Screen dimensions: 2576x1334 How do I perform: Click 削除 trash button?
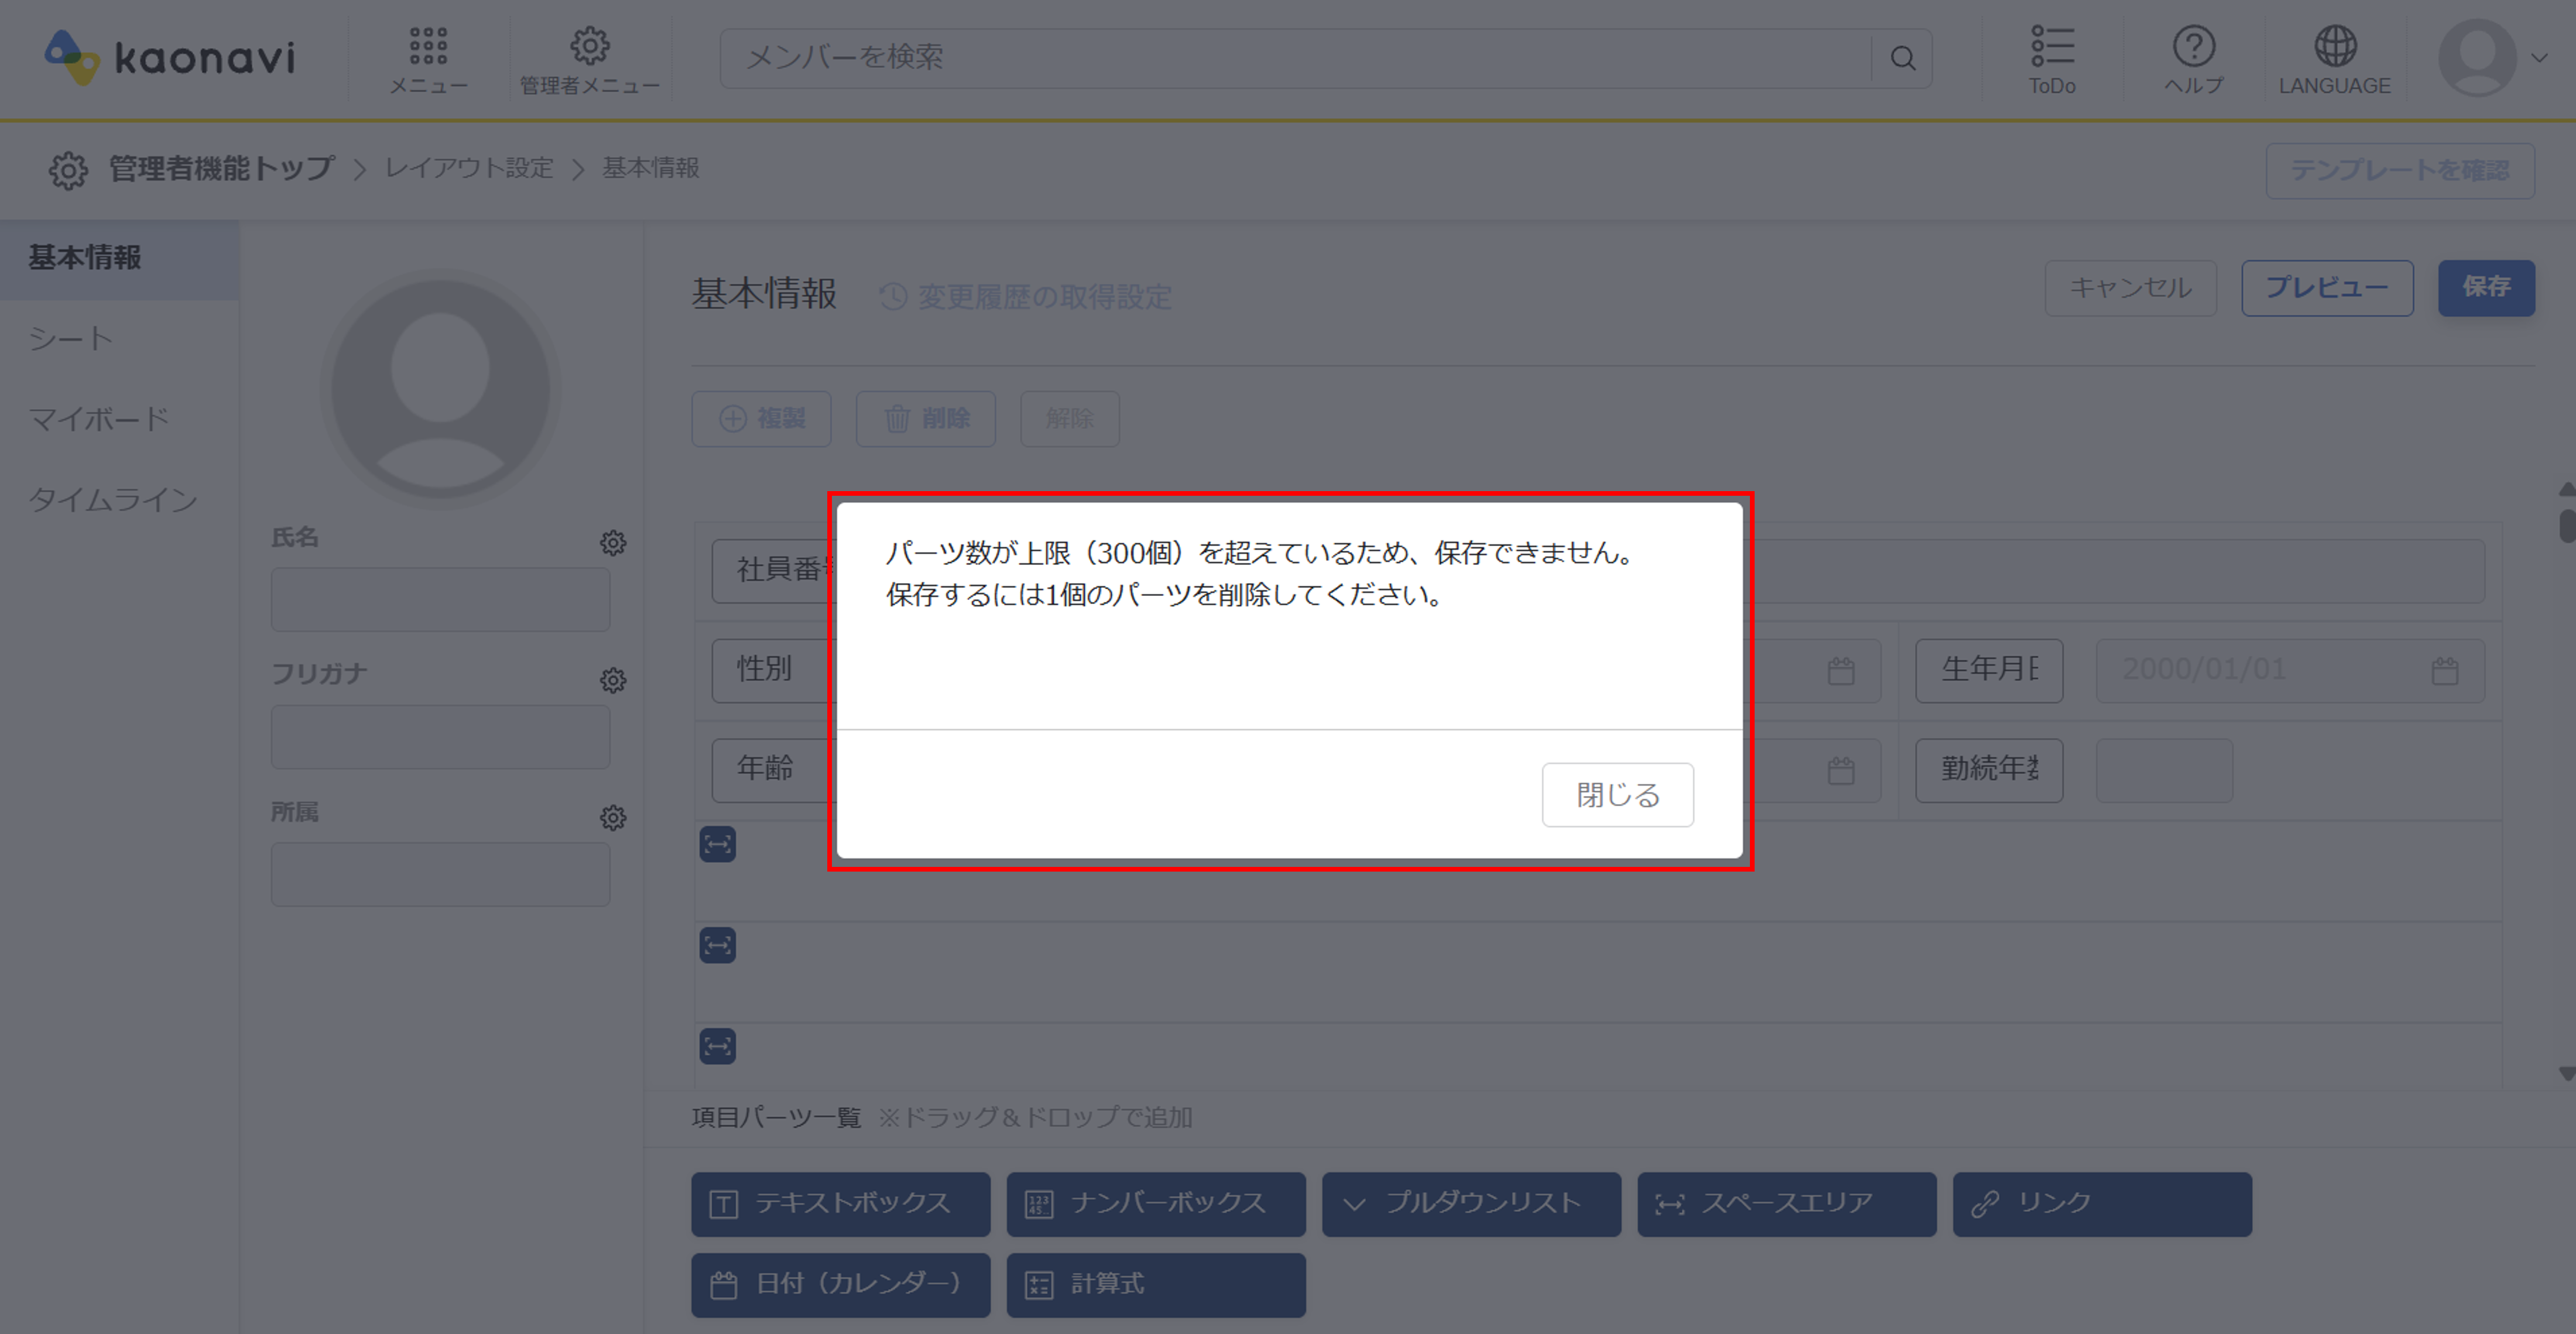pos(926,418)
